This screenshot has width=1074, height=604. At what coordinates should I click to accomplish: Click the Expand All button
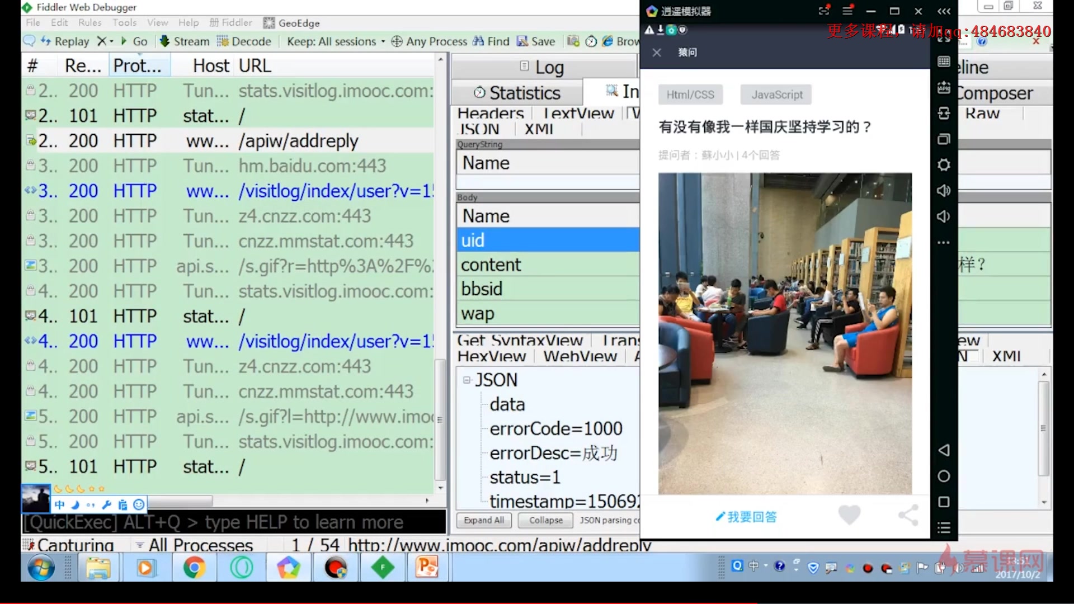pyautogui.click(x=484, y=520)
